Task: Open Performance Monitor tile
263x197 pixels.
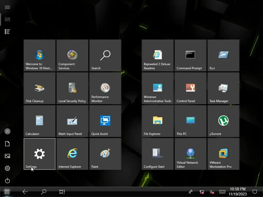Action: click(105, 88)
